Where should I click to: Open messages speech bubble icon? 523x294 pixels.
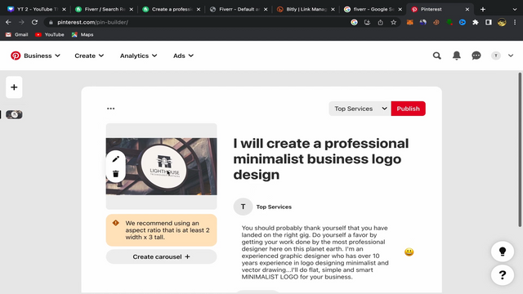point(476,56)
